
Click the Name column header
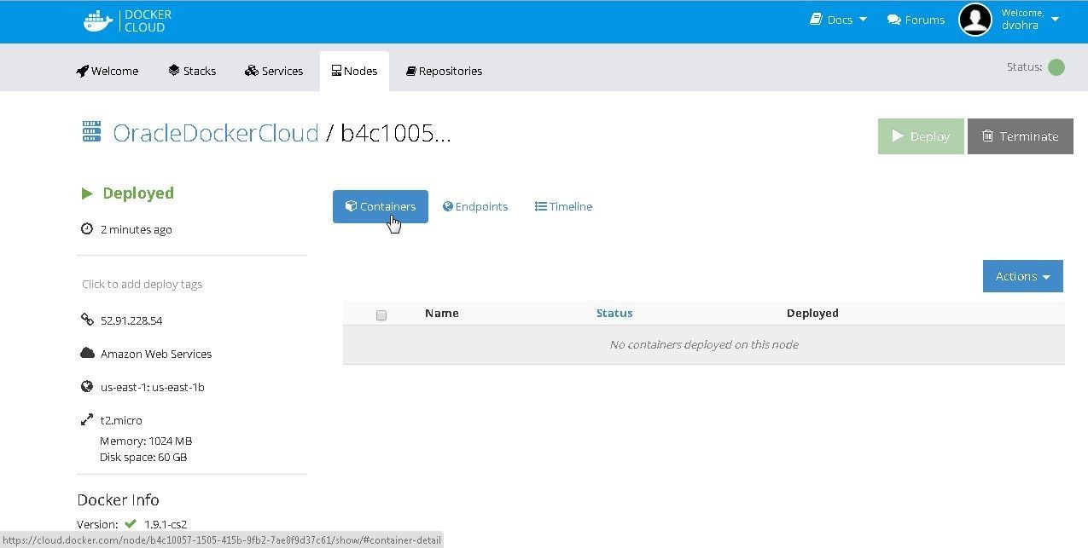click(442, 313)
